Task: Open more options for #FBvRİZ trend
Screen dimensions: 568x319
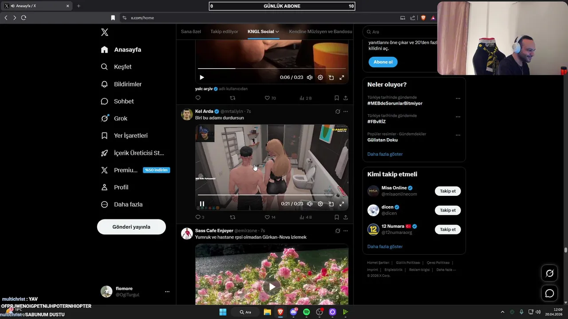Action: coord(458,117)
